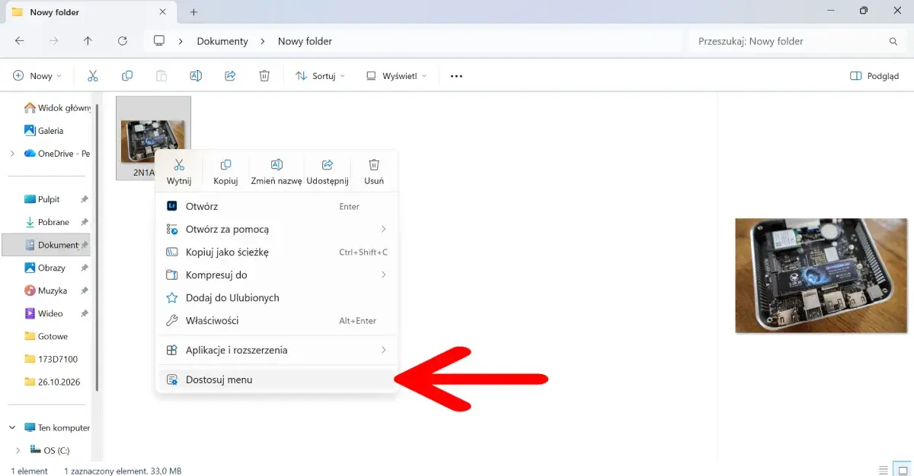Click the sidebar vertical scrollbar
This screenshot has width=914, height=476.
click(x=97, y=247)
